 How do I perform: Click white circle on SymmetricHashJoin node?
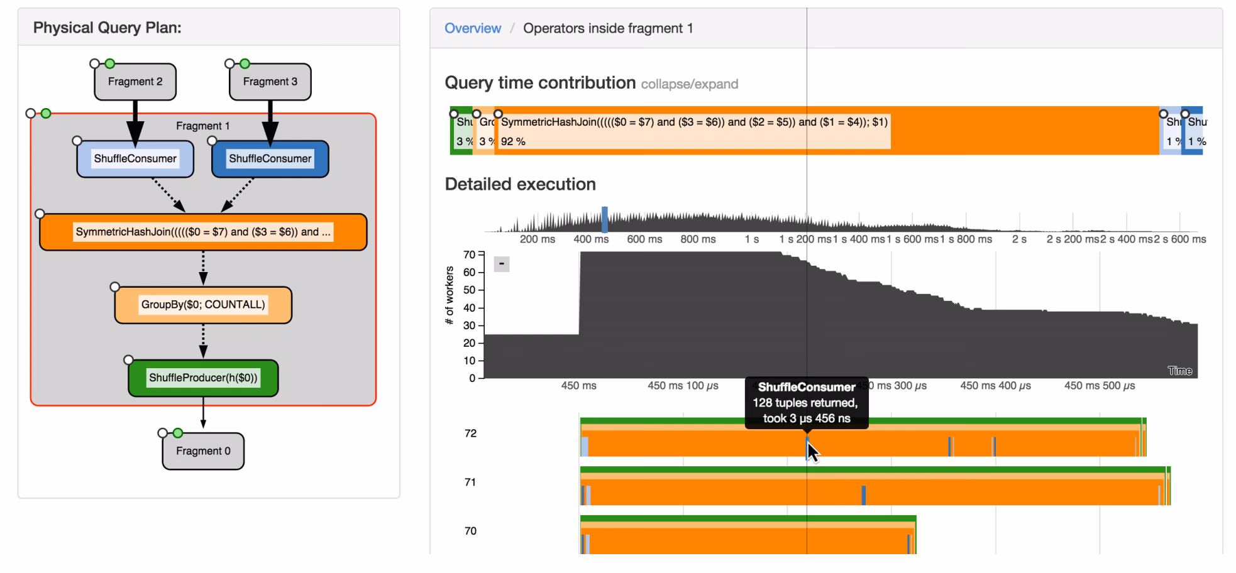pyautogui.click(x=40, y=214)
